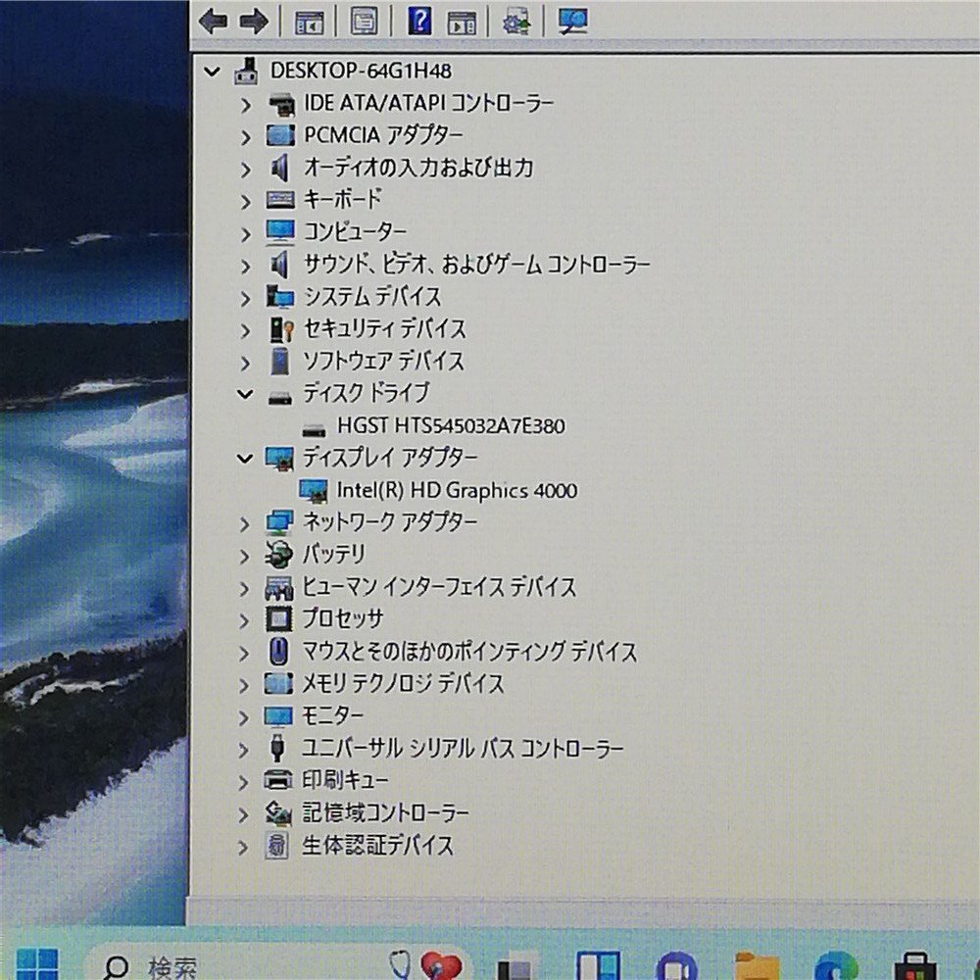Expand the ヒューマン インターフェイス デバイス node
The width and height of the screenshot is (980, 980).
pyautogui.click(x=244, y=588)
